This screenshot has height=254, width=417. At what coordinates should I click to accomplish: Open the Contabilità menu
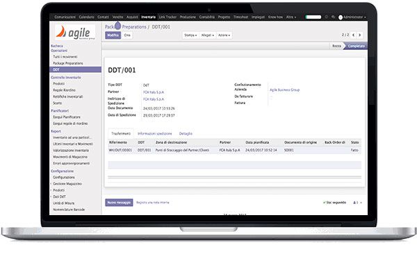[x=207, y=17]
